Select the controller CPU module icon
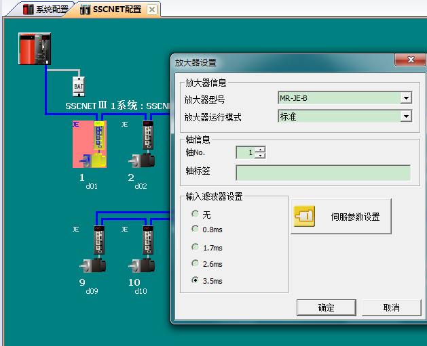 click(34, 48)
